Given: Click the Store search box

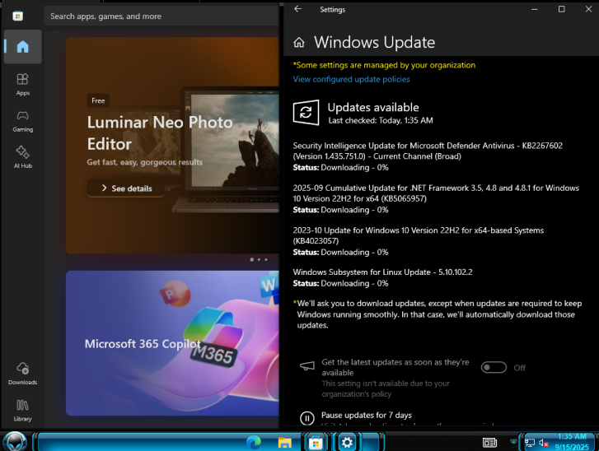Looking at the screenshot, I should 162,16.
